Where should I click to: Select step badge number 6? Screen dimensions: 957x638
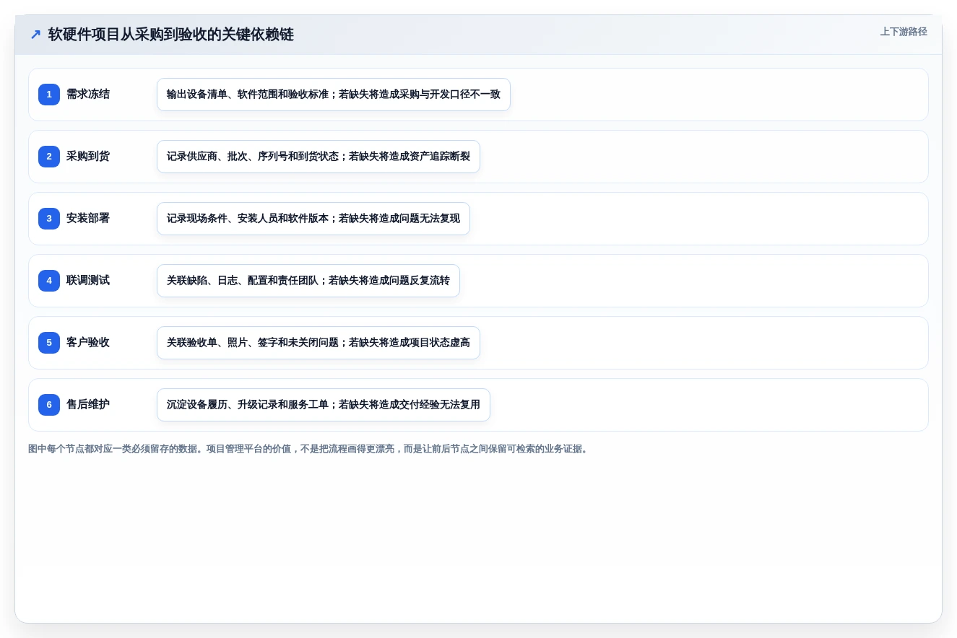tap(49, 405)
